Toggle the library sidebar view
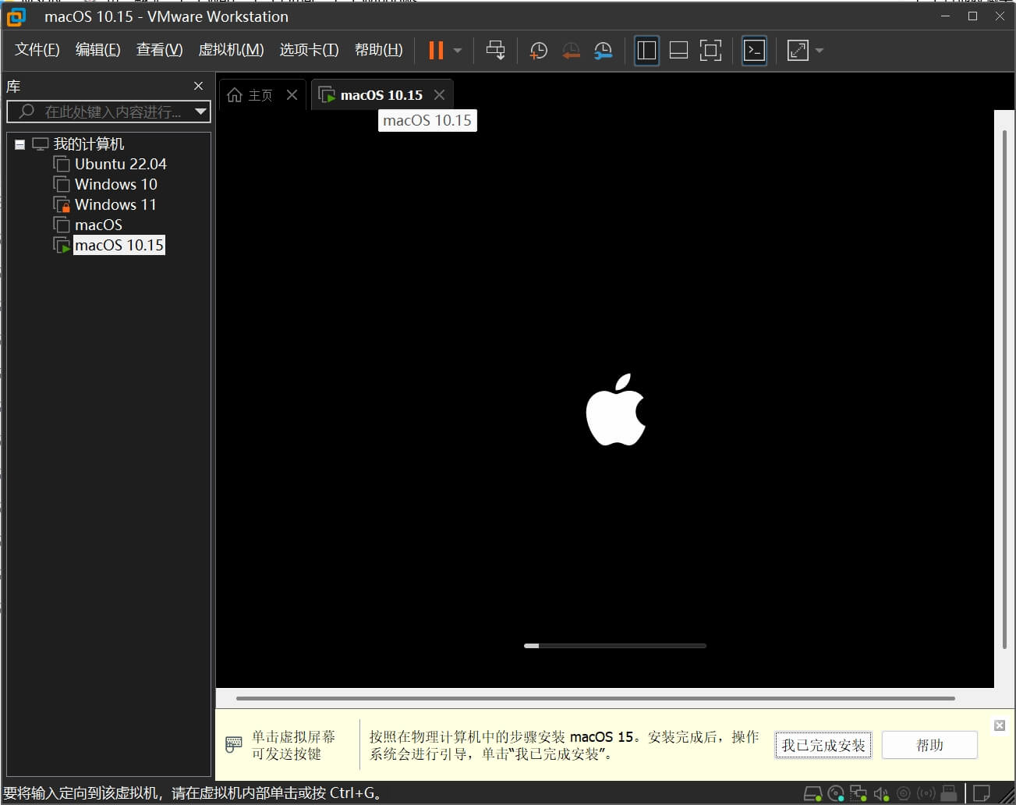This screenshot has width=1016, height=805. [646, 51]
